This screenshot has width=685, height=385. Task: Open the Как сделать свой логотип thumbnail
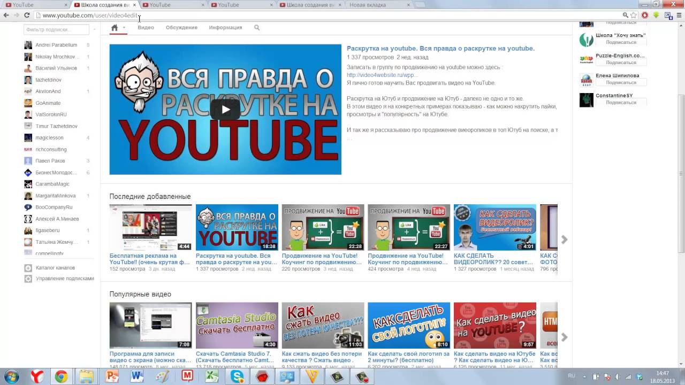tap(409, 325)
